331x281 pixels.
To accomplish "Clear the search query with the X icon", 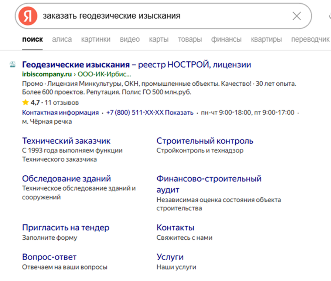I will click(x=297, y=16).
